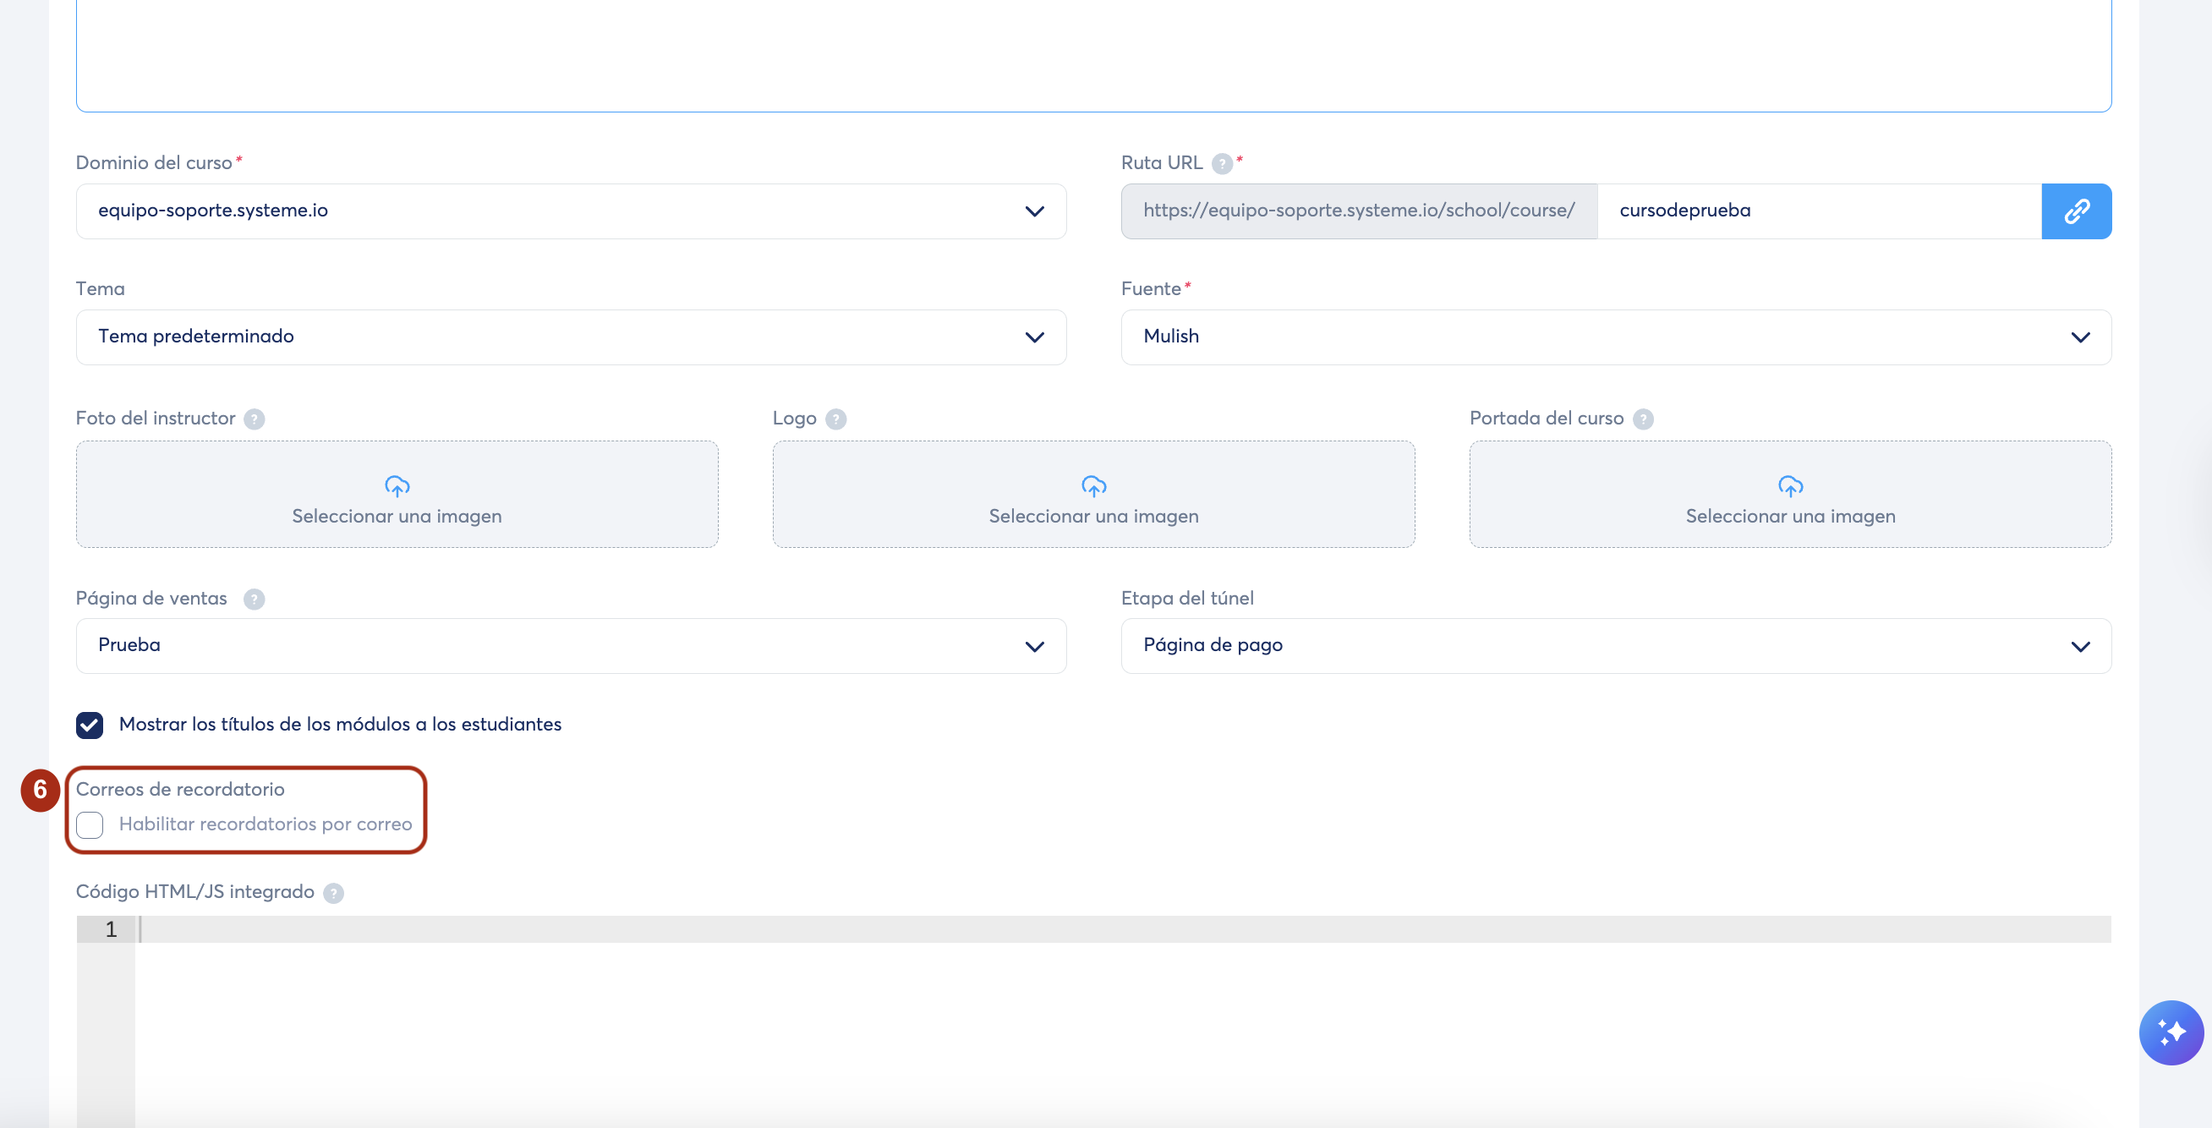Screen dimensions: 2212x1128
Task: Click help icon beside Portada del curso
Action: 1643,419
